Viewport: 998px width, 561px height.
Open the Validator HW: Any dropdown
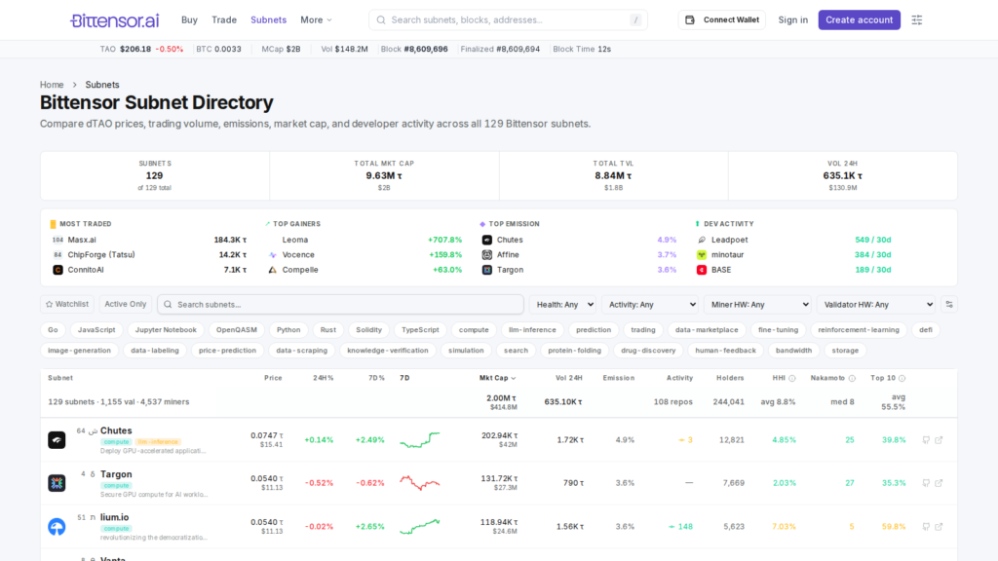tap(876, 304)
